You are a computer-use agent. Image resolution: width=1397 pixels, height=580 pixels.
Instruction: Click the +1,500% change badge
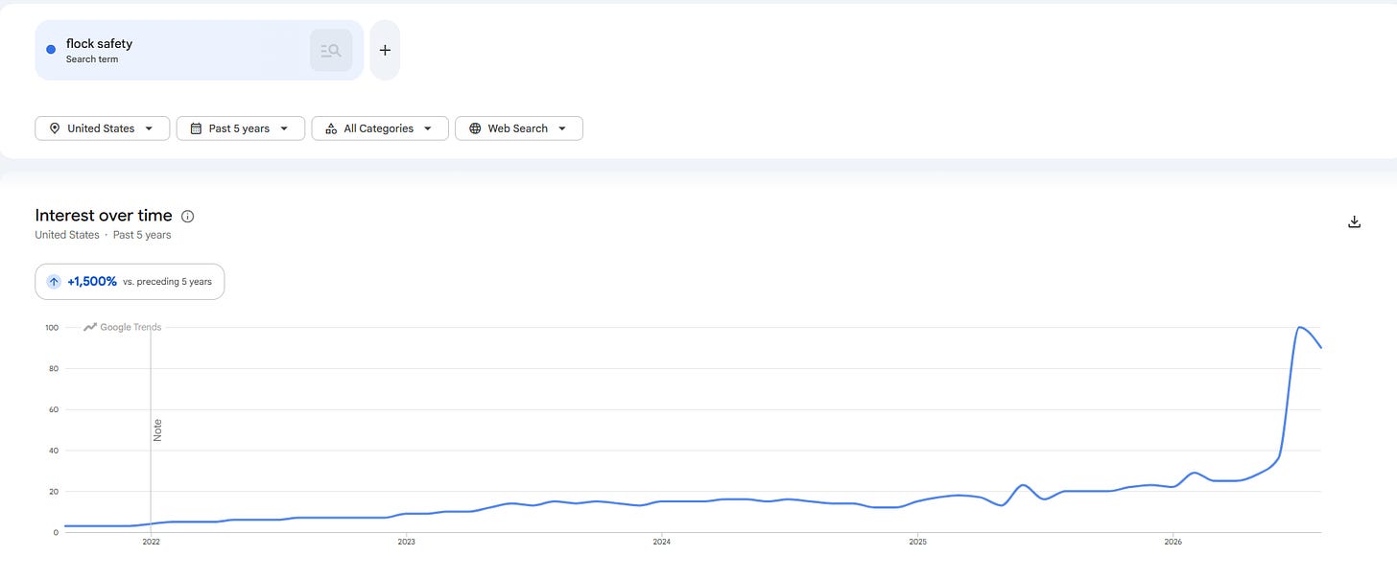[130, 282]
